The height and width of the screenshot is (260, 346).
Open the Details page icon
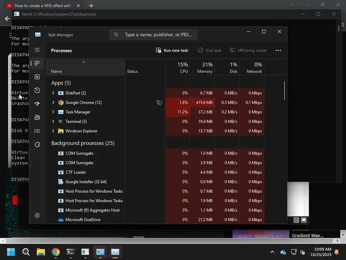37,131
